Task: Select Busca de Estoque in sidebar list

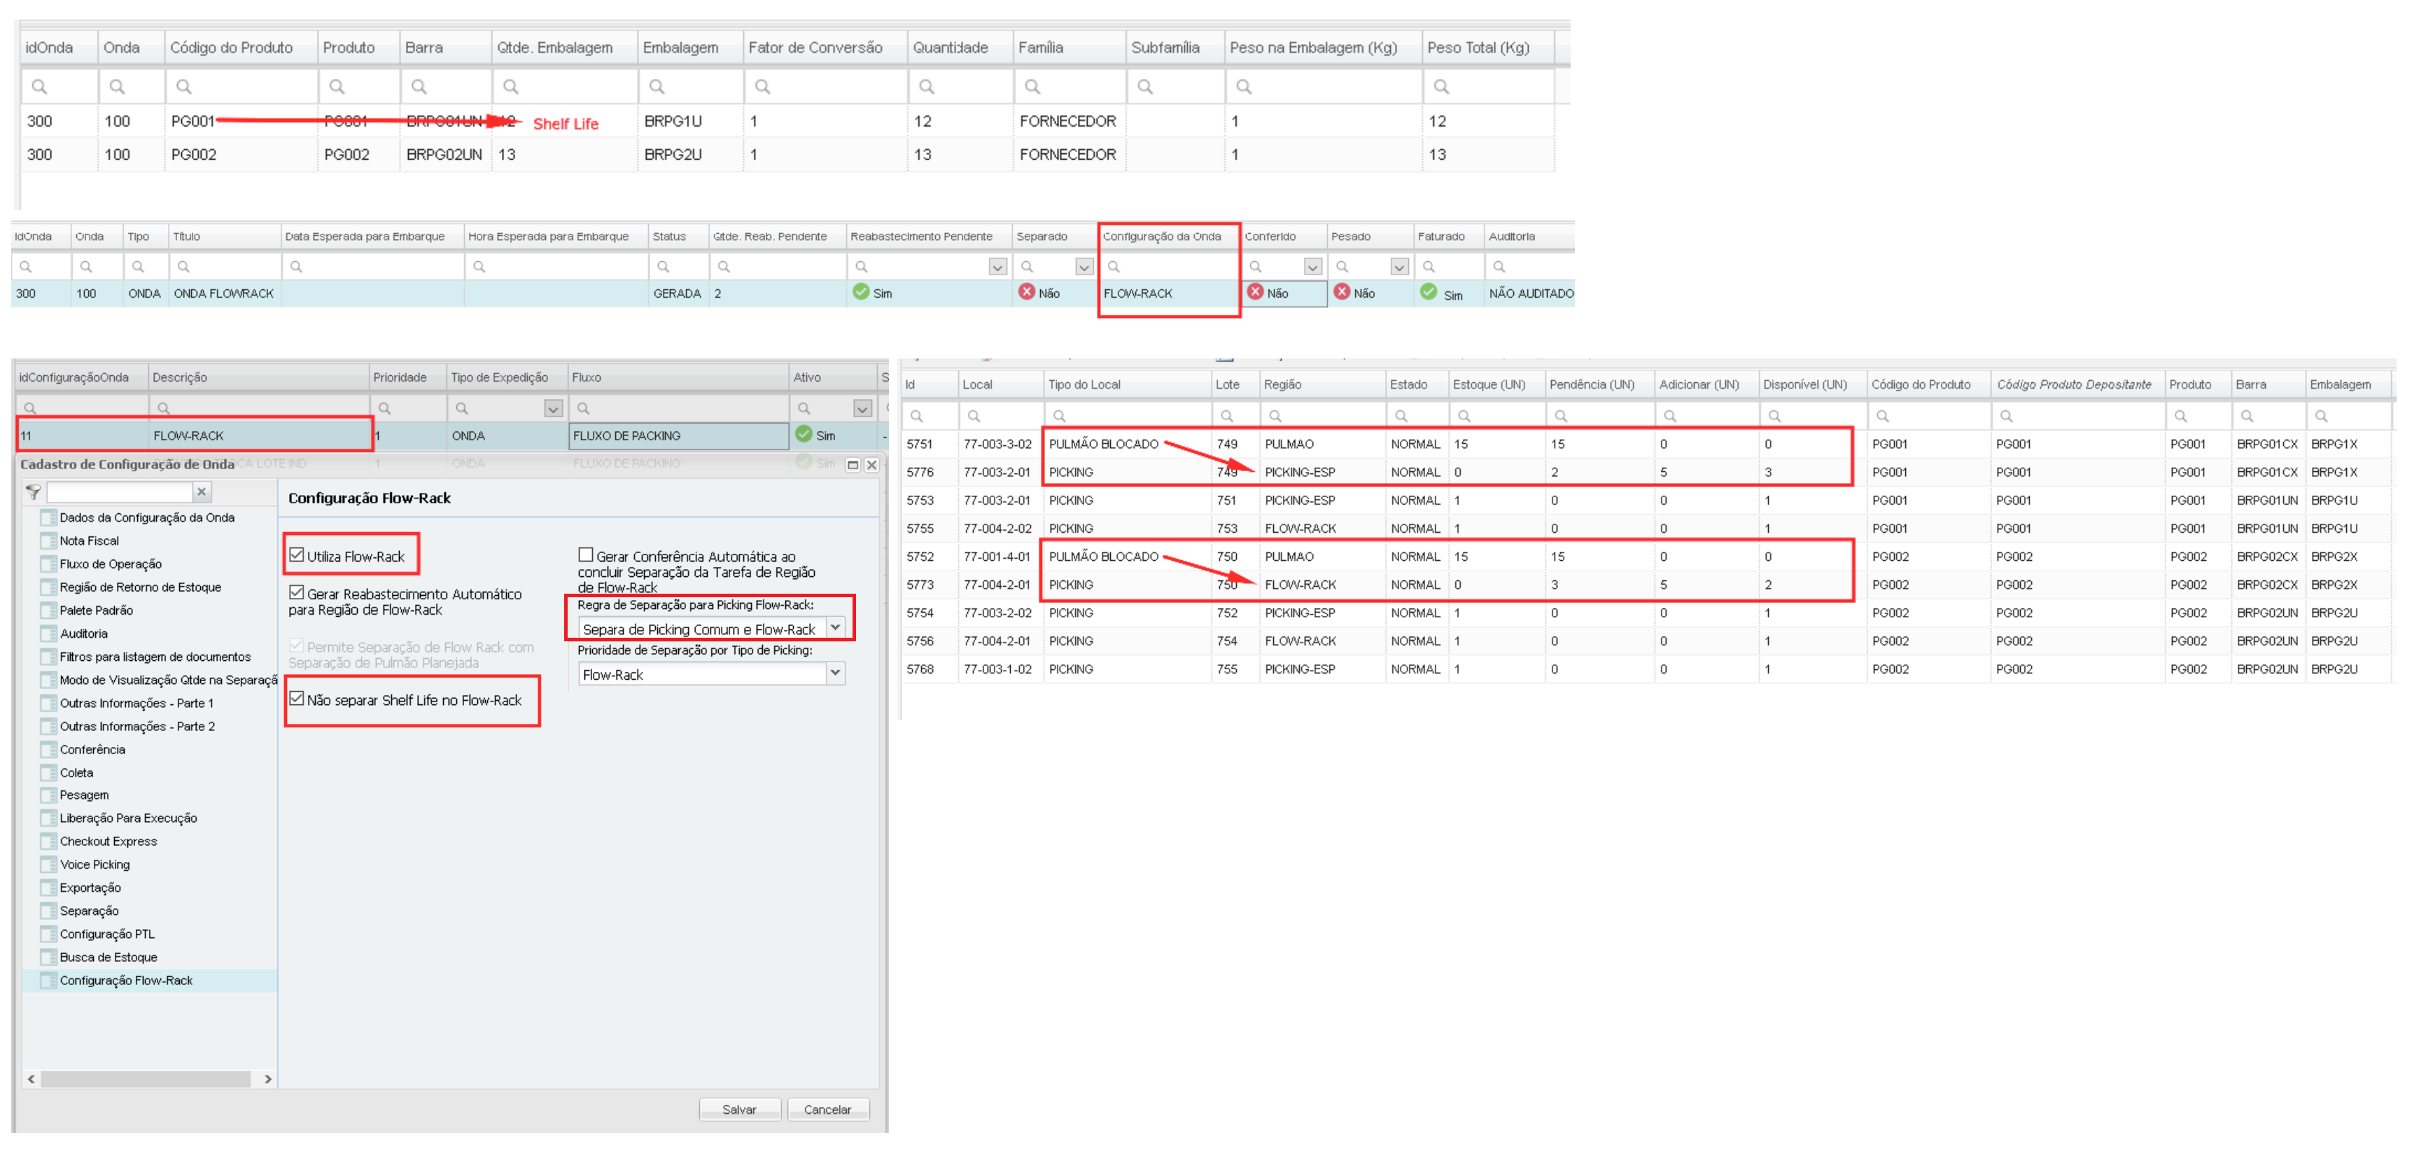Action: (x=108, y=956)
